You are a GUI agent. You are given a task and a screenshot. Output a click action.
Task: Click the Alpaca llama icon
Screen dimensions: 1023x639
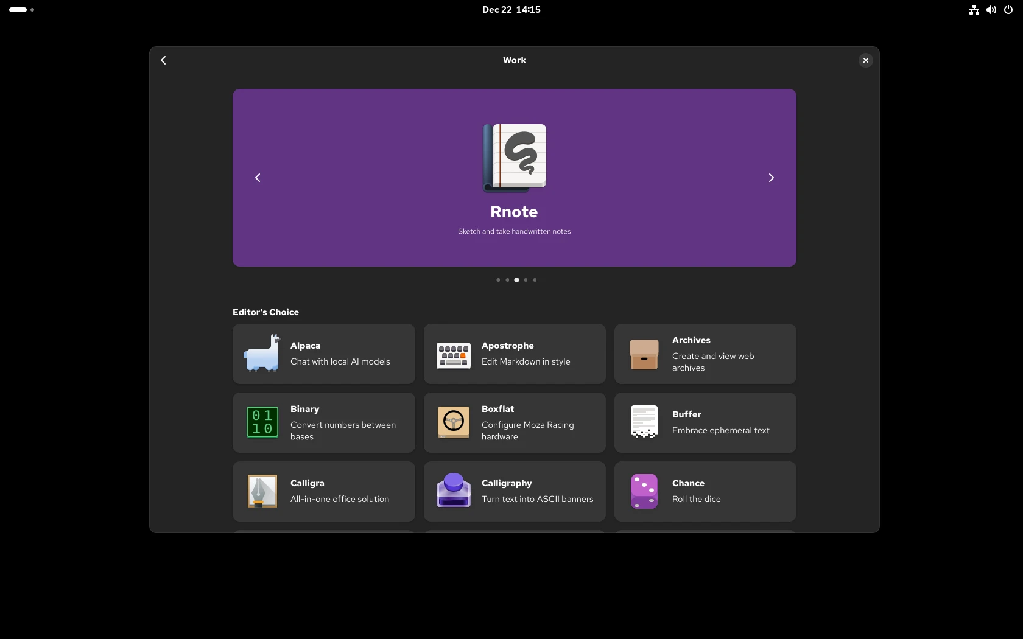tap(262, 354)
